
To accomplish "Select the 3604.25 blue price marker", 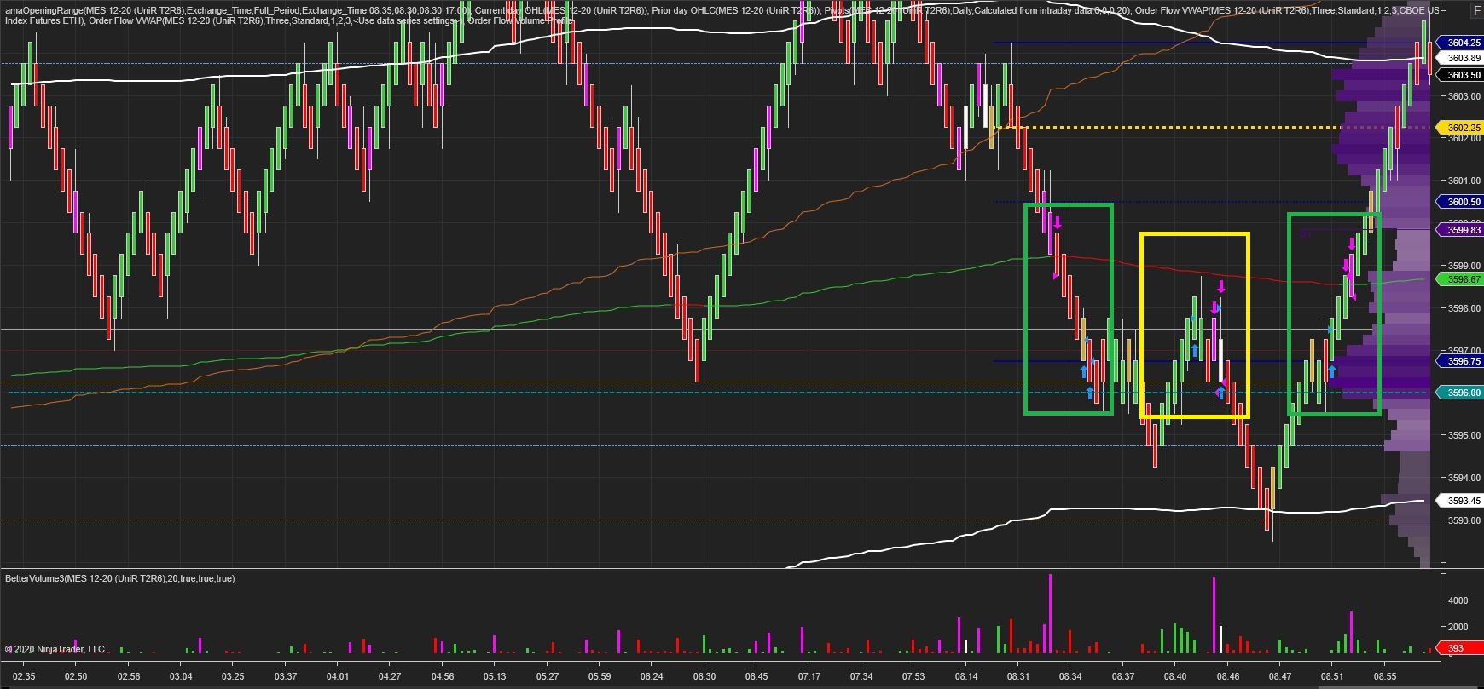I will tap(1461, 43).
